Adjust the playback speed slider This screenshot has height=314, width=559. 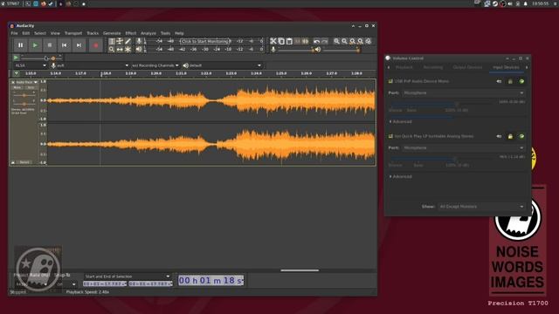tap(41, 58)
